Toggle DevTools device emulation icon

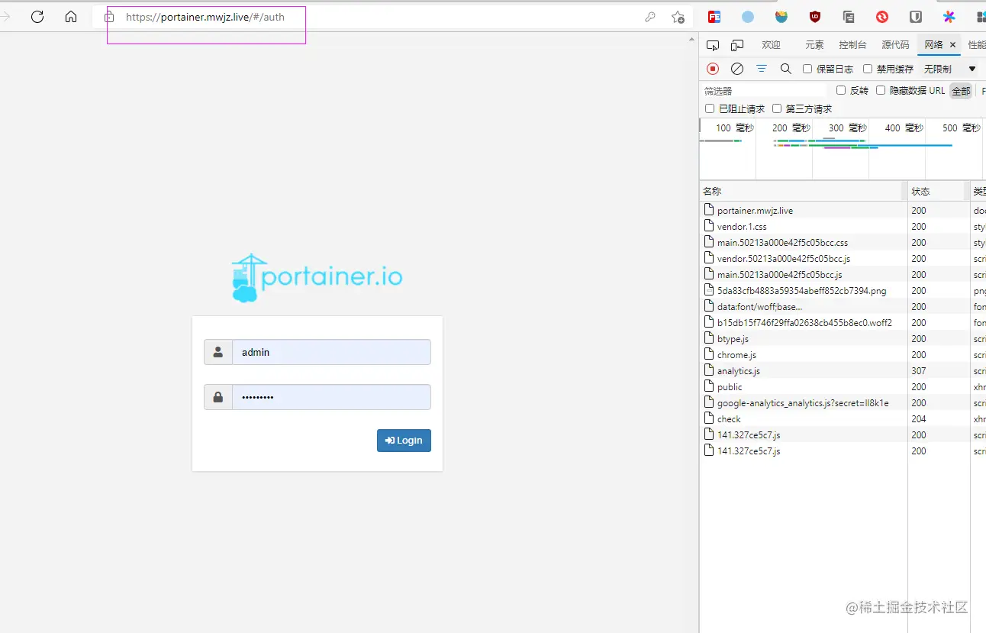coord(737,45)
